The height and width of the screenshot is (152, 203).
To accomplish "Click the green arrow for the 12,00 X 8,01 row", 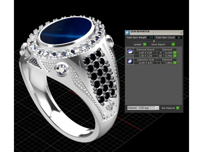I will coord(175,63).
